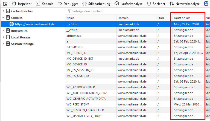The image size is (210, 121).
Task: Click the active storage panel icon
Action: pyautogui.click(x=206, y=4)
